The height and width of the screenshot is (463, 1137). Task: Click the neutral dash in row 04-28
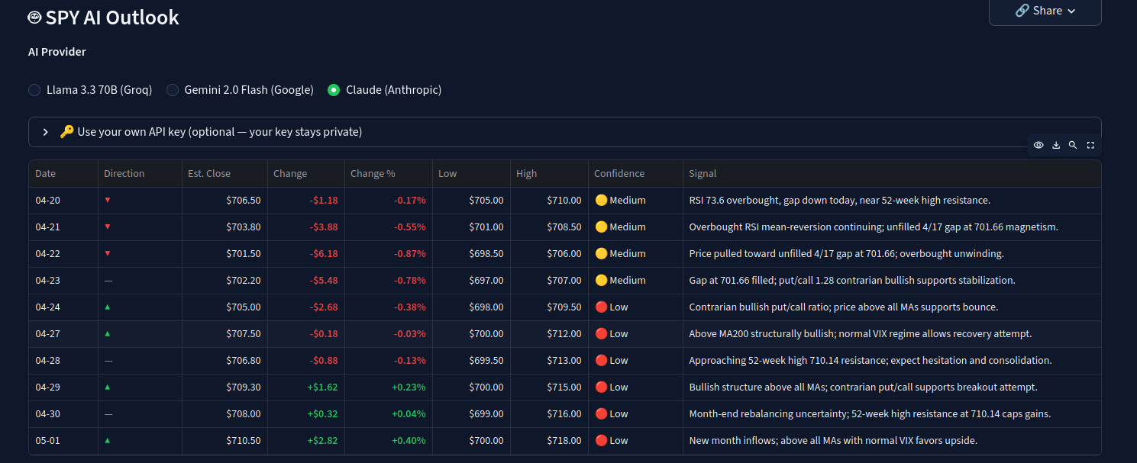tap(108, 361)
